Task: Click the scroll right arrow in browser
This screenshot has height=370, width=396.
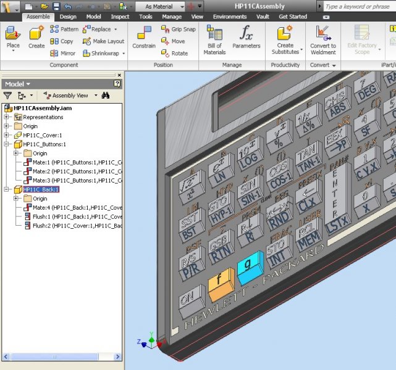Action: 117,356
